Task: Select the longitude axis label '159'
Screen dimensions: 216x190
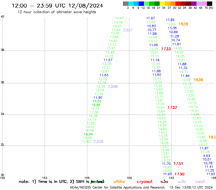Action: coord(129,178)
